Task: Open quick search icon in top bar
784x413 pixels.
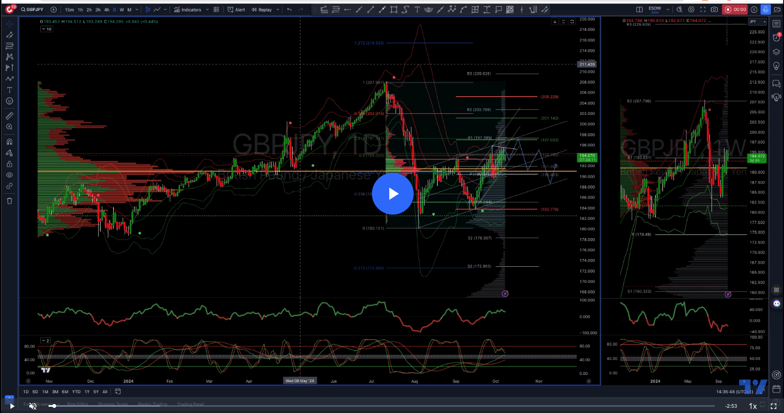Action: click(x=679, y=9)
